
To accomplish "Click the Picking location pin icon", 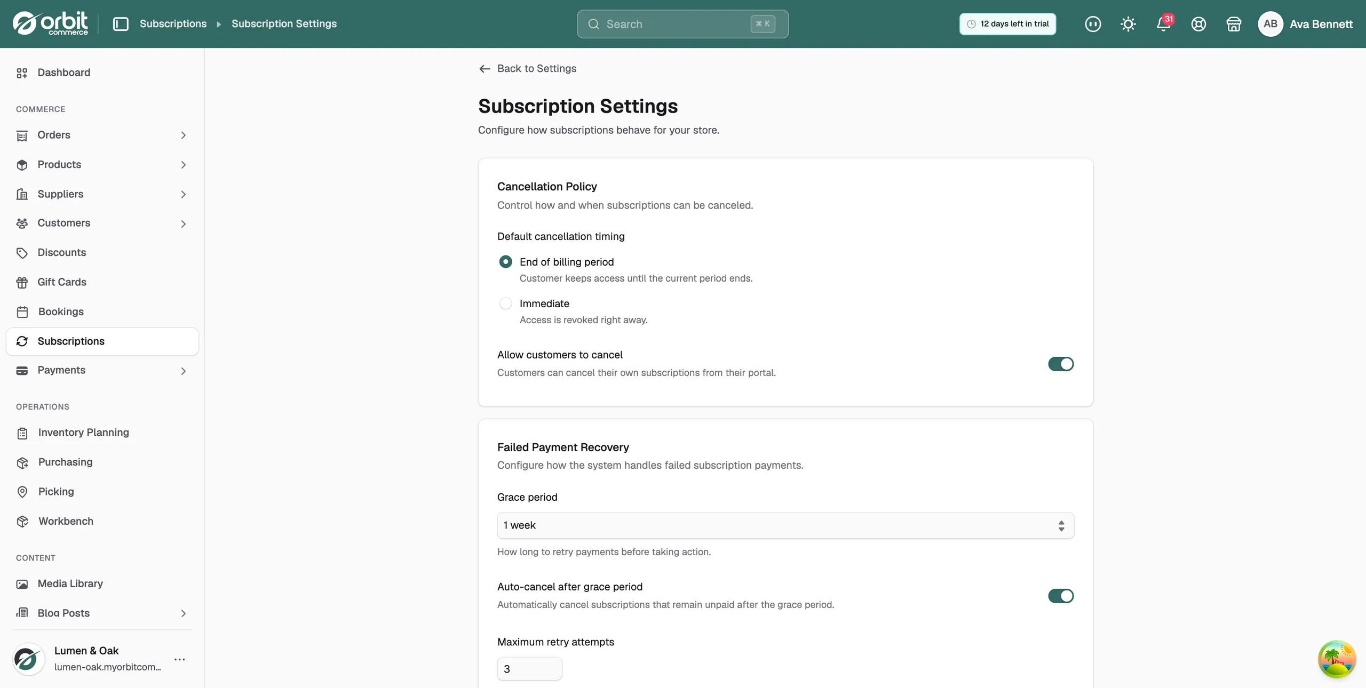I will click(22, 492).
